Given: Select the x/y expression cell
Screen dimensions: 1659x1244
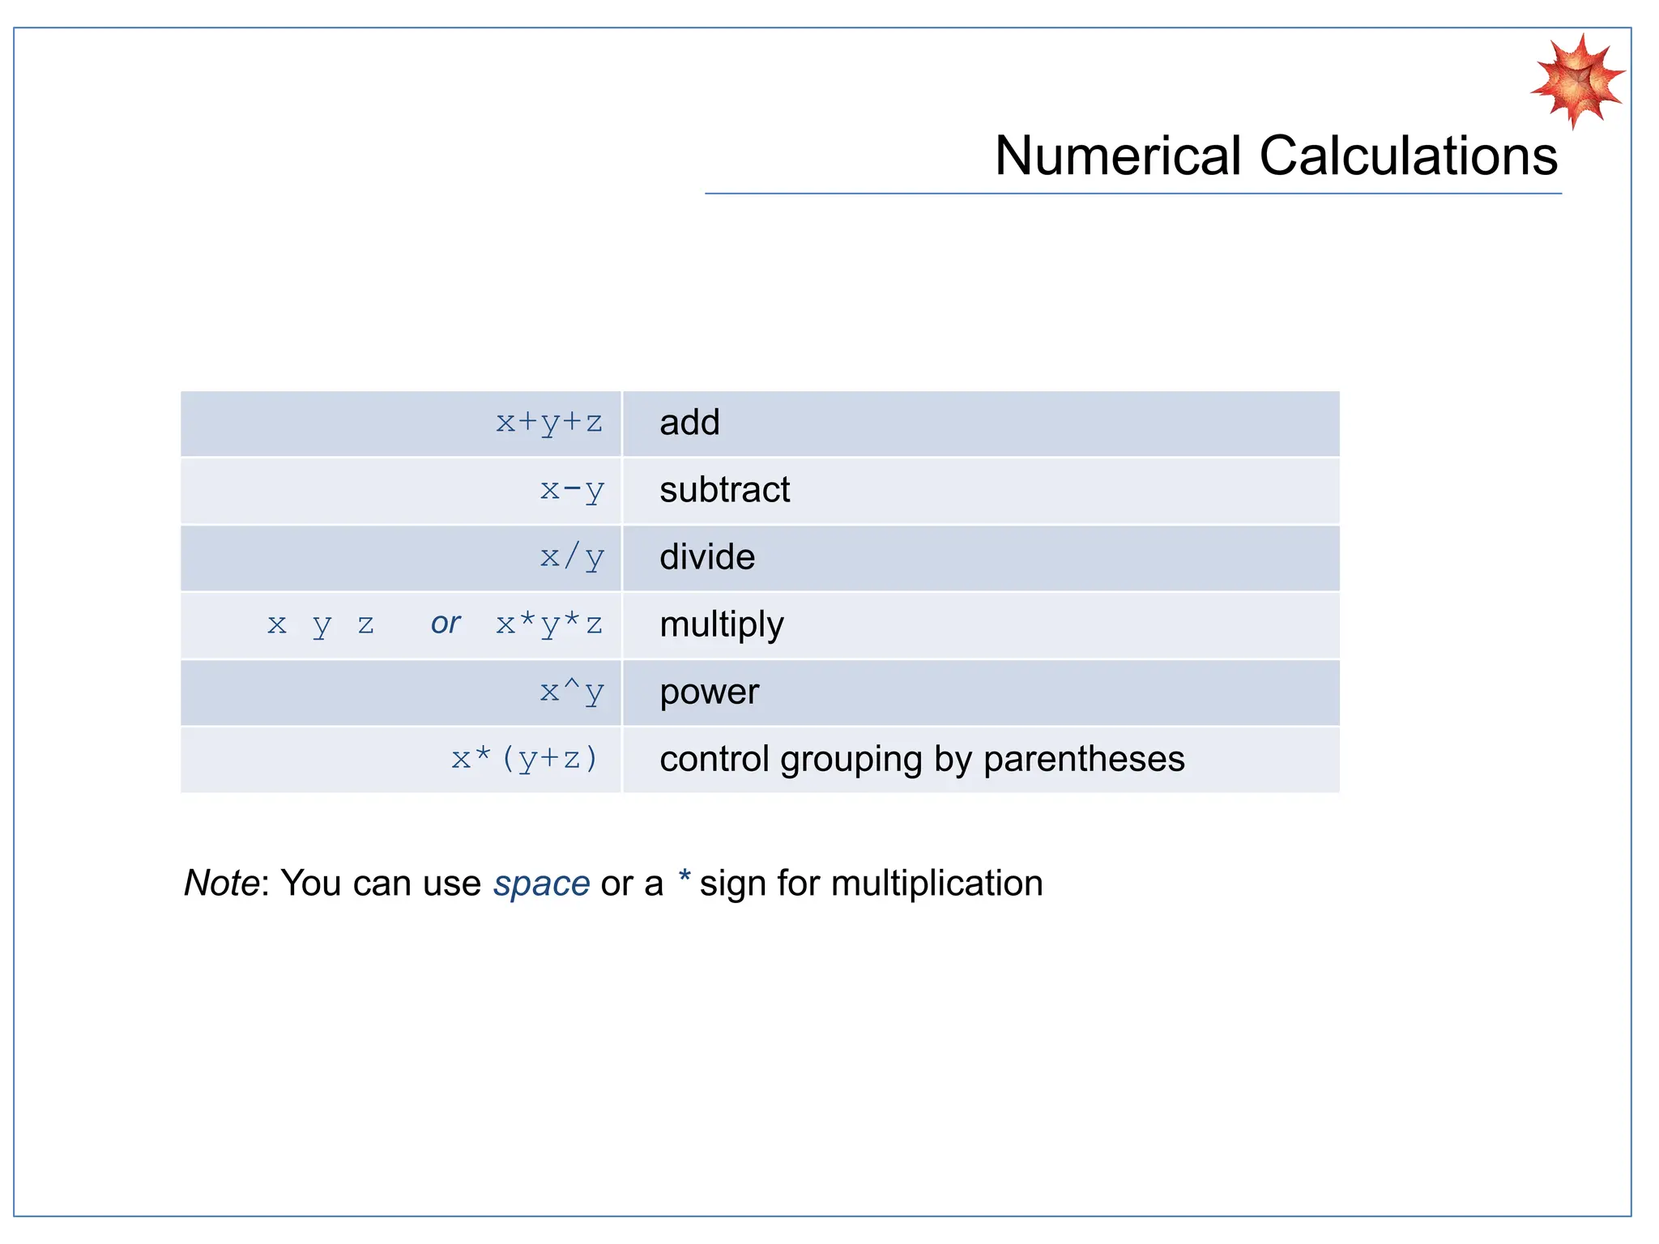Looking at the screenshot, I should coord(572,557).
